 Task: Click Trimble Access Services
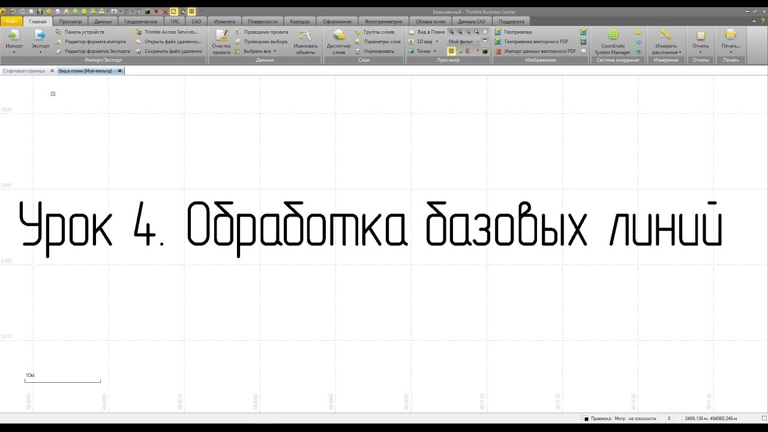pos(166,32)
